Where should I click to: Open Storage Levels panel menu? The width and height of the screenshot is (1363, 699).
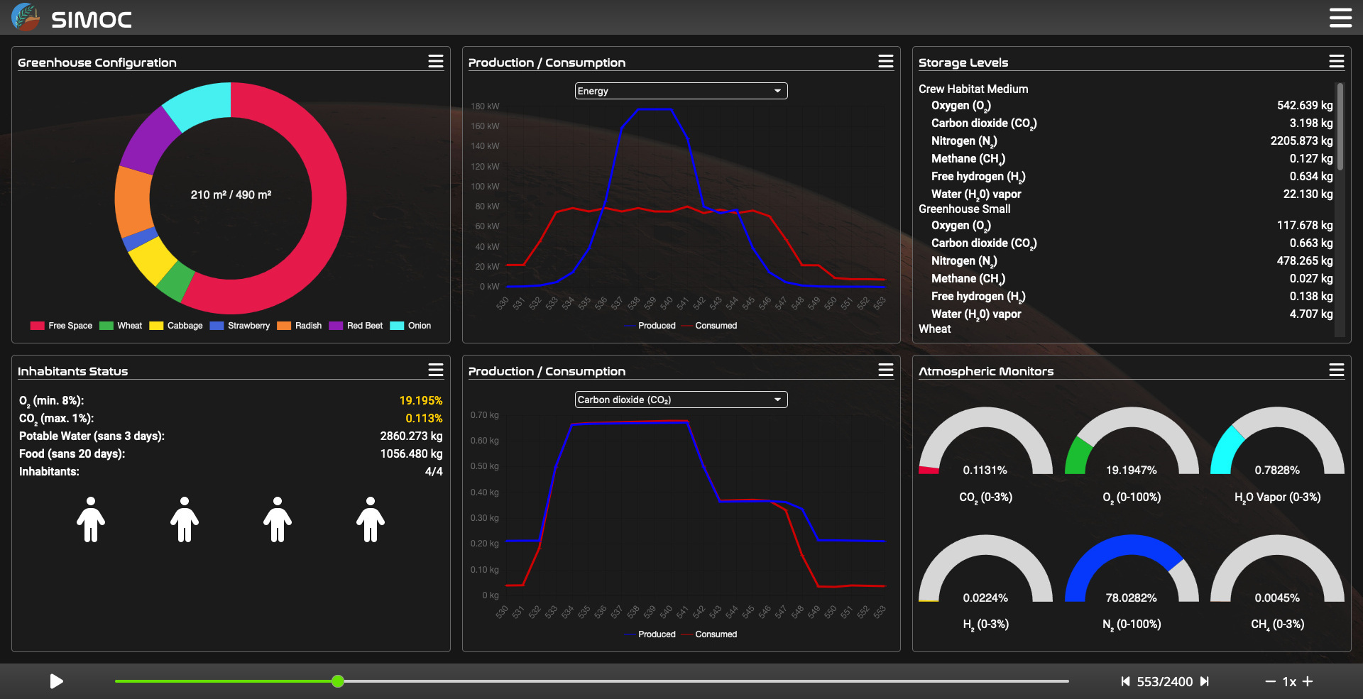[x=1336, y=62]
